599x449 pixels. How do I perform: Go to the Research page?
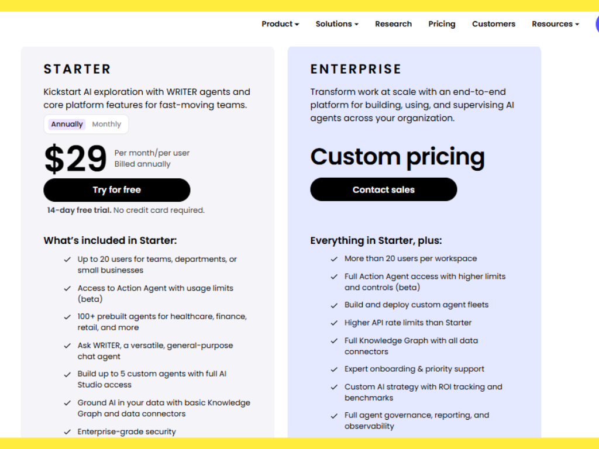tap(393, 24)
